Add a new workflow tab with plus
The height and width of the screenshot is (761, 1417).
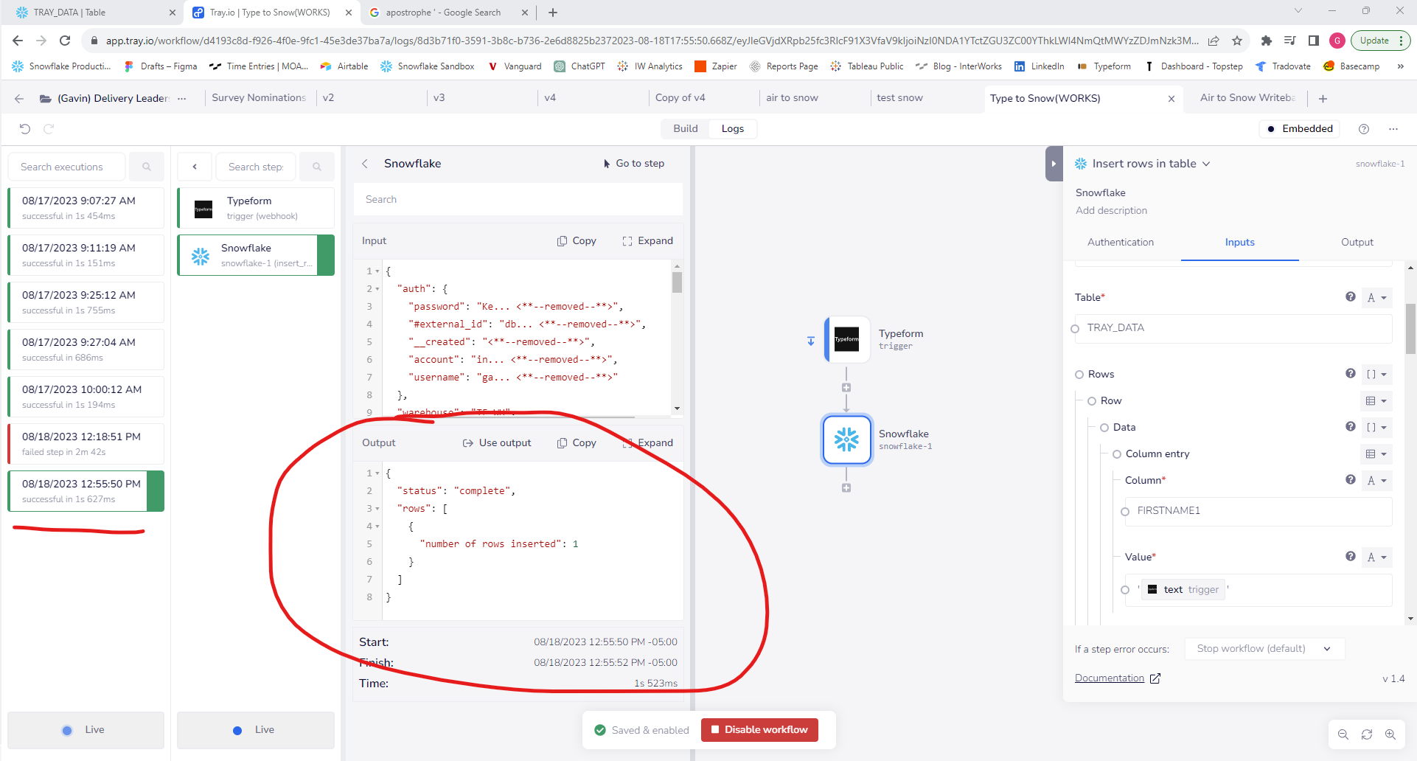point(1323,98)
